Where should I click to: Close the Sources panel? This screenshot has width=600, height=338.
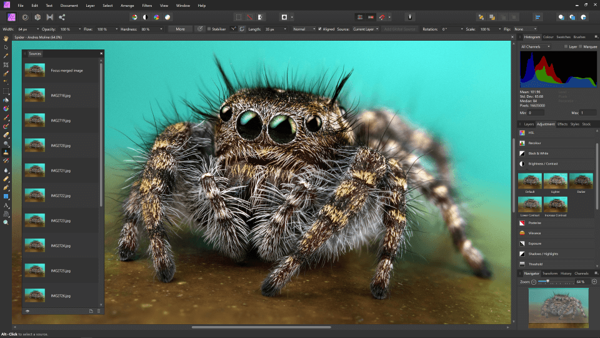101,54
